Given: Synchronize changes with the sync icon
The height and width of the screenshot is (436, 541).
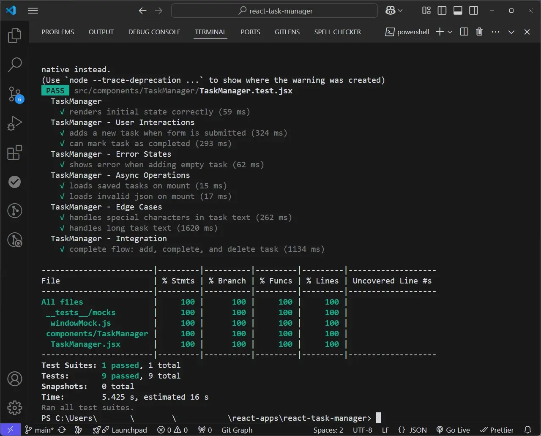Looking at the screenshot, I should 62,430.
